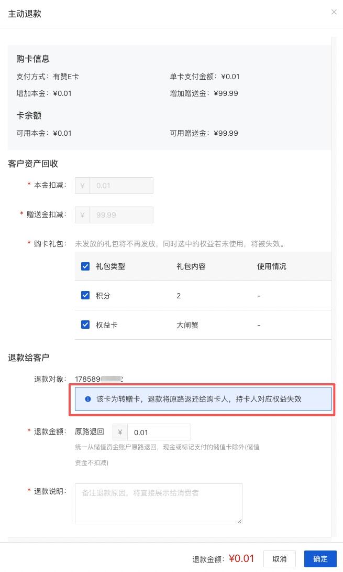Uncheck the 权益卡 gift package checkbox
The image size is (343, 572).
tap(86, 325)
